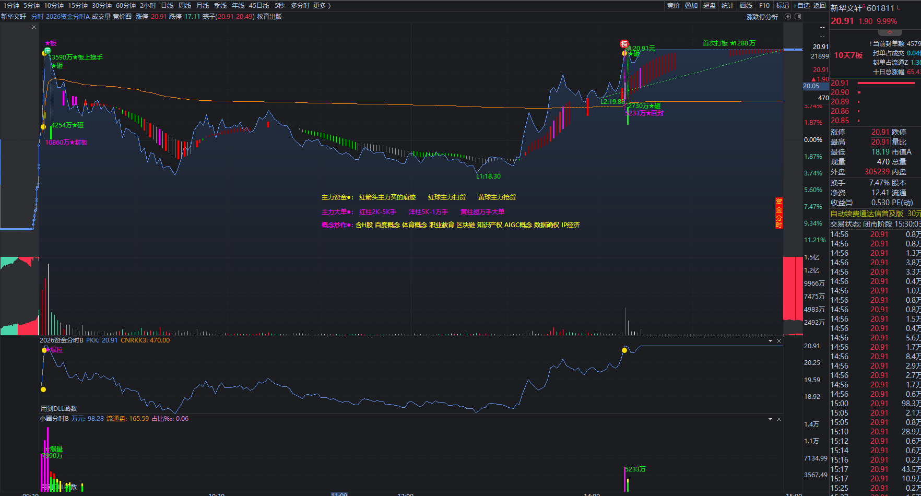This screenshot has height=496, width=921.
Task: Open dropdown arrow of 2026资金分时B sub-panel
Action: point(771,341)
